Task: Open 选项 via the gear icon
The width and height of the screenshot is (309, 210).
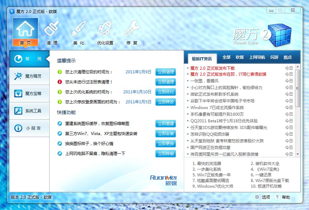Action: [x=263, y=197]
